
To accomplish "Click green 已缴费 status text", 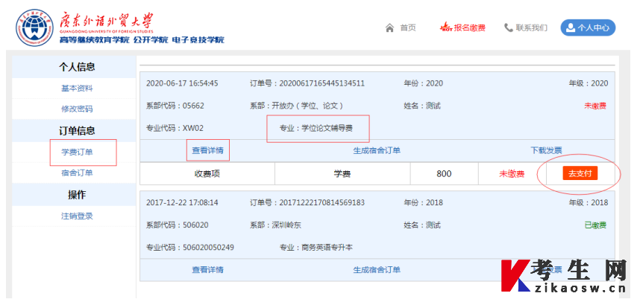I will pos(595,225).
